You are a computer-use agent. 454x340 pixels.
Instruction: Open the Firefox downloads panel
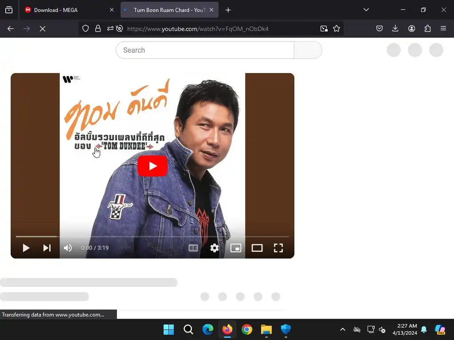(395, 28)
